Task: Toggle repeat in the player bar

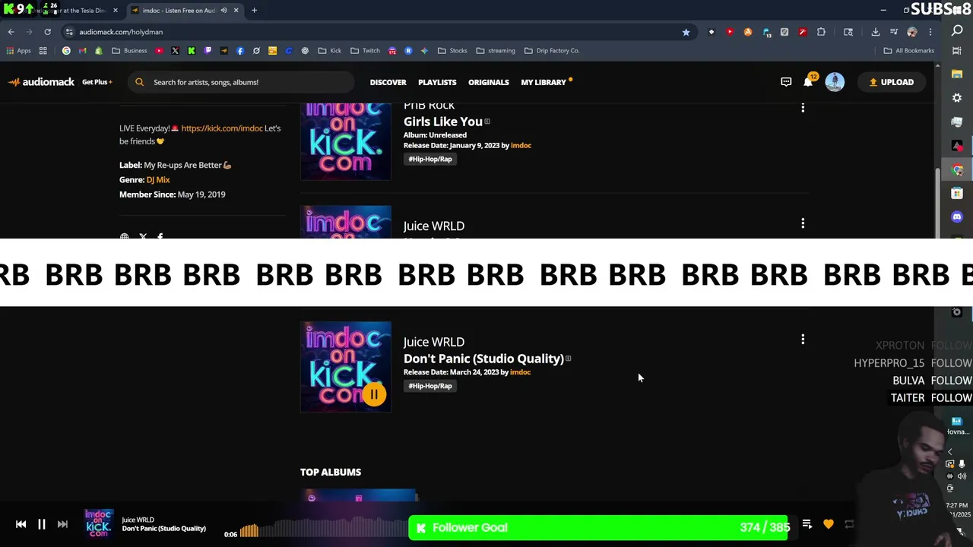Action: (x=849, y=524)
